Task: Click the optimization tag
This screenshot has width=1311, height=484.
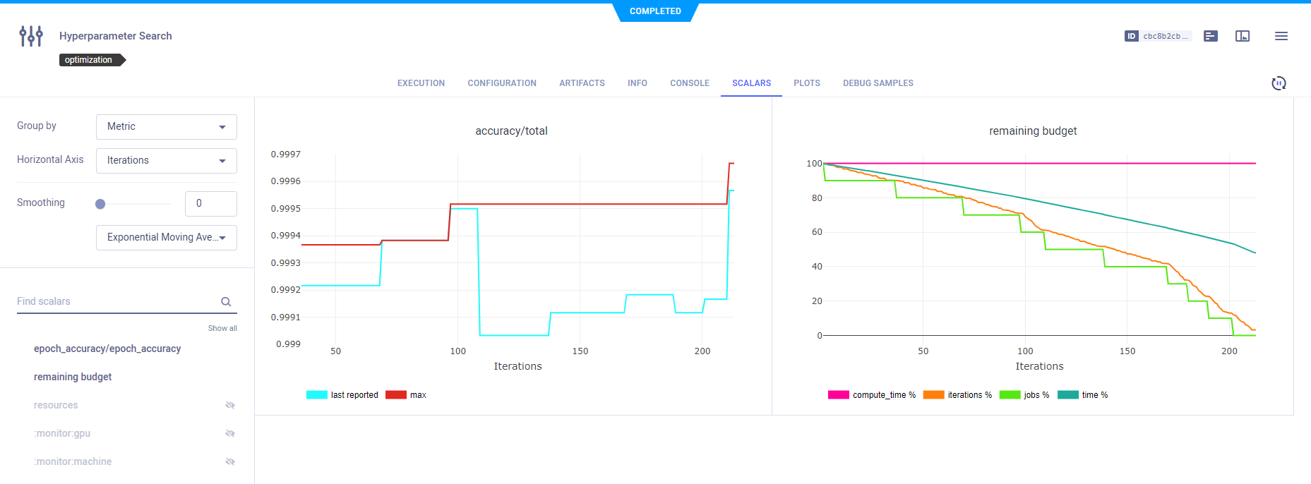Action: point(90,60)
